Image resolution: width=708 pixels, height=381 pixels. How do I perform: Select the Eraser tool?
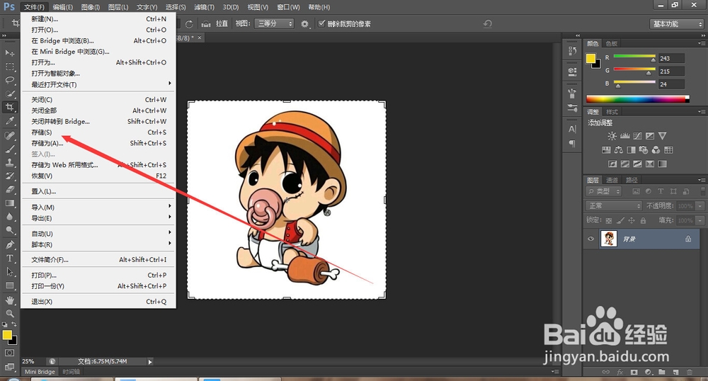[x=9, y=190]
